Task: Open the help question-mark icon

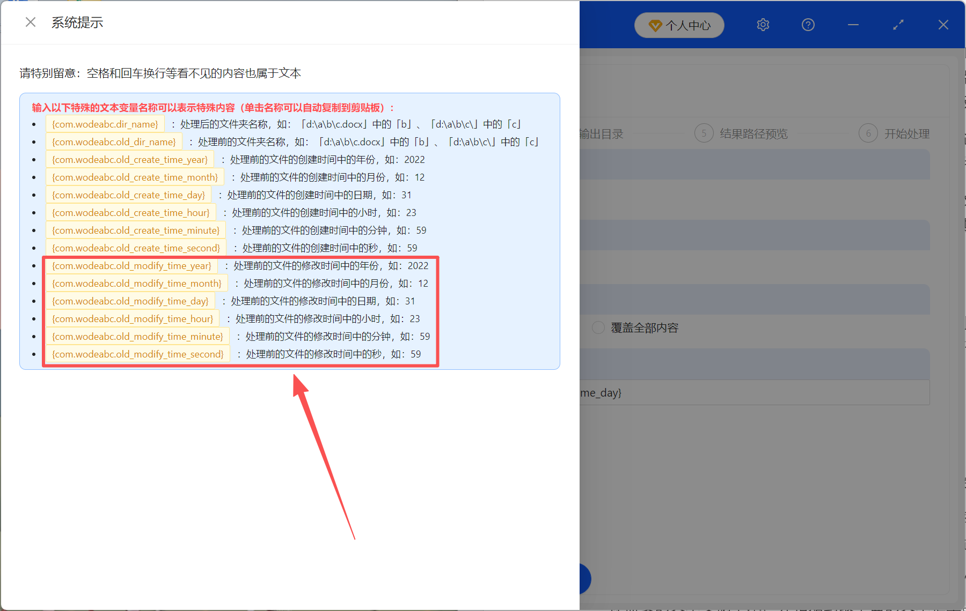Action: tap(808, 25)
